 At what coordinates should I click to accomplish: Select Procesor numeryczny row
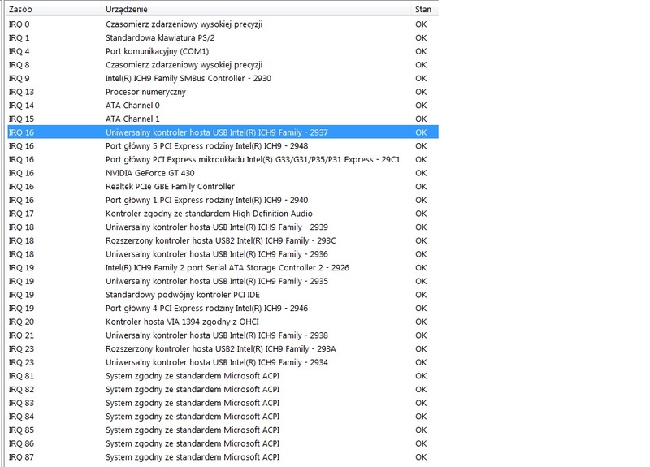click(x=223, y=92)
